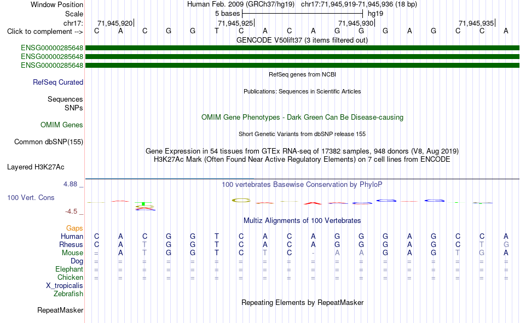
Task: Click the GENCODE V50lift37 track title
Action: 302,40
